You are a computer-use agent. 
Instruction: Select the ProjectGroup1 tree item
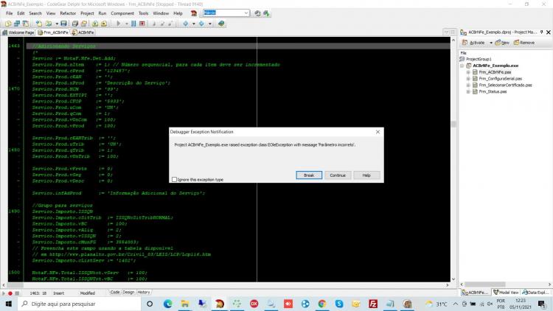coord(476,59)
